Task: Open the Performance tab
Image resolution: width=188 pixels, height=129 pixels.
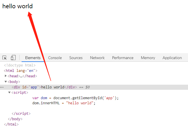Action: [123, 58]
